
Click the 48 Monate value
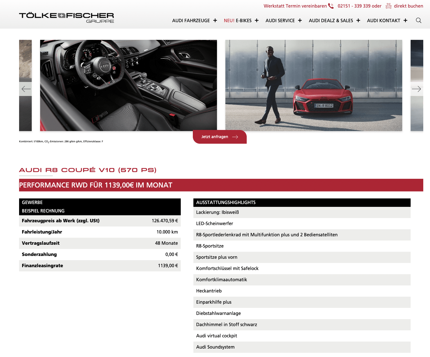166,243
